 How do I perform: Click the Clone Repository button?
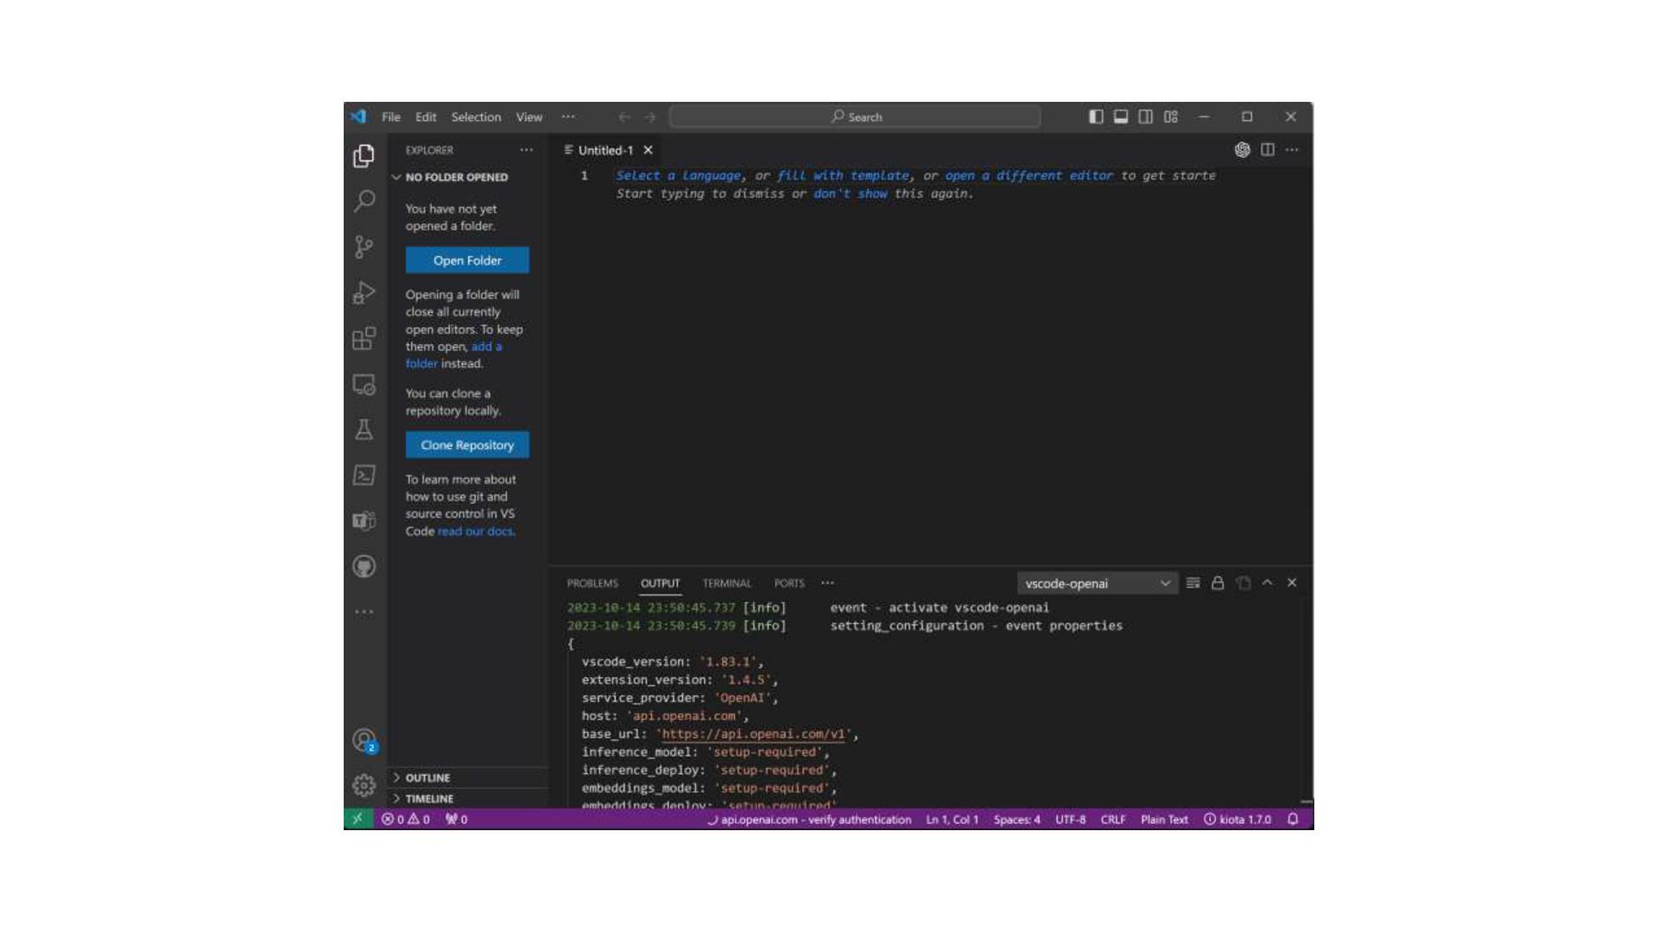pyautogui.click(x=467, y=445)
